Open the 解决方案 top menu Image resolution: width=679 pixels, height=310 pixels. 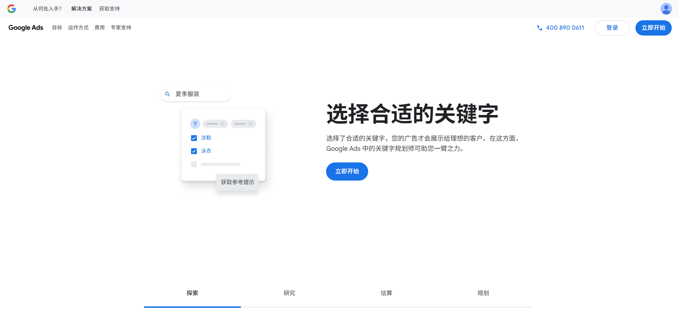(x=82, y=9)
